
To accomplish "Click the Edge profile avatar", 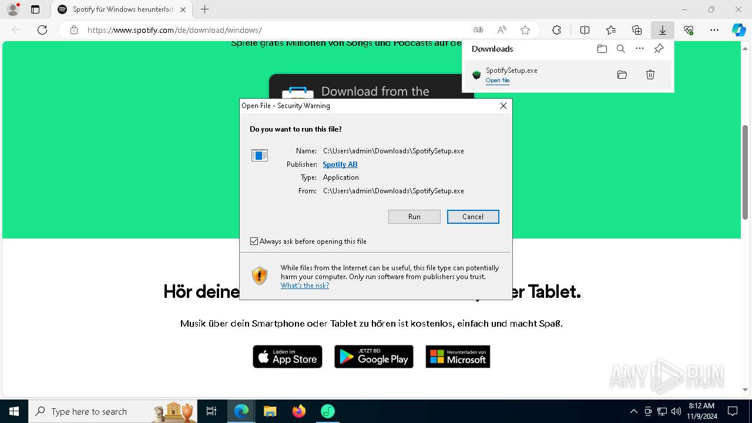I will click(x=13, y=9).
